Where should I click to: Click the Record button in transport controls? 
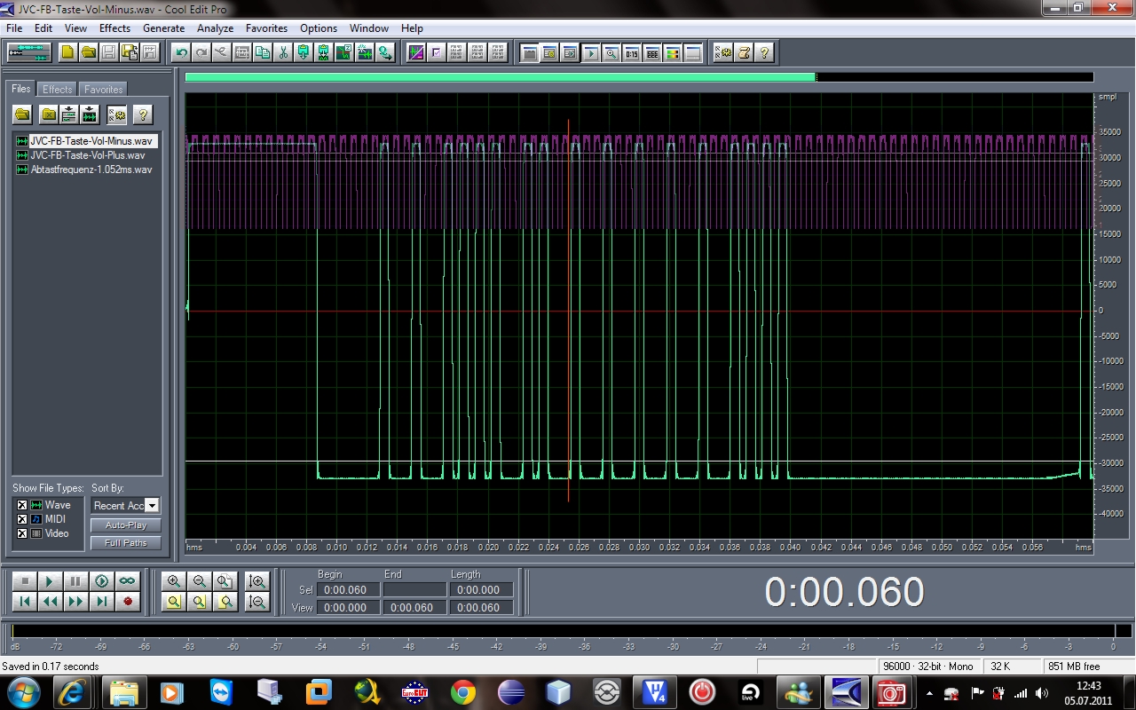point(128,602)
